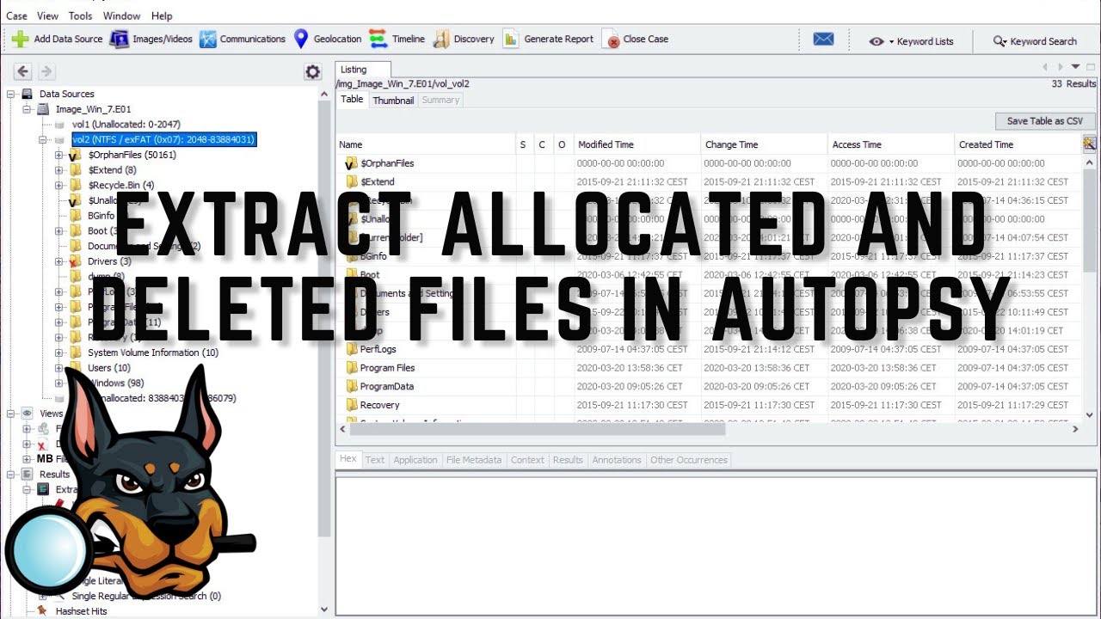Open the View menu
The height and width of the screenshot is (619, 1101).
[x=48, y=15]
